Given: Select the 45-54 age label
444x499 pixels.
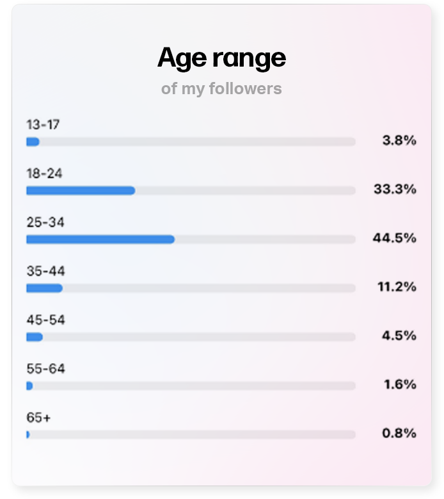Looking at the screenshot, I should coord(46,320).
